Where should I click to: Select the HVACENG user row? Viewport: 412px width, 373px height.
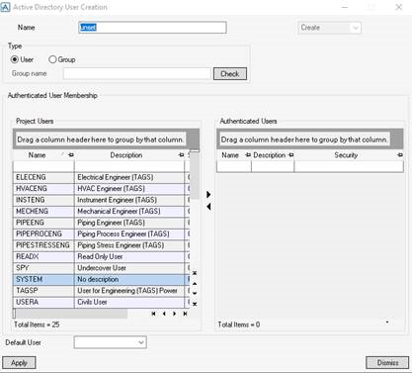click(102, 189)
